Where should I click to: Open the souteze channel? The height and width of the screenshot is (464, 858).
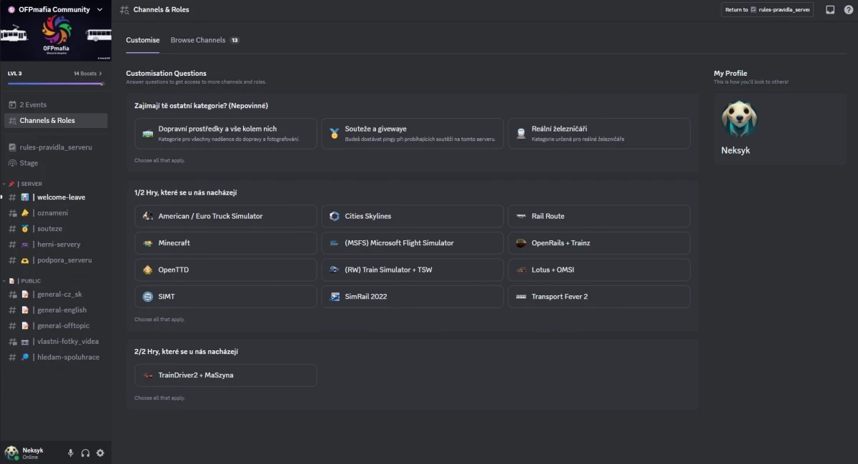coord(56,229)
